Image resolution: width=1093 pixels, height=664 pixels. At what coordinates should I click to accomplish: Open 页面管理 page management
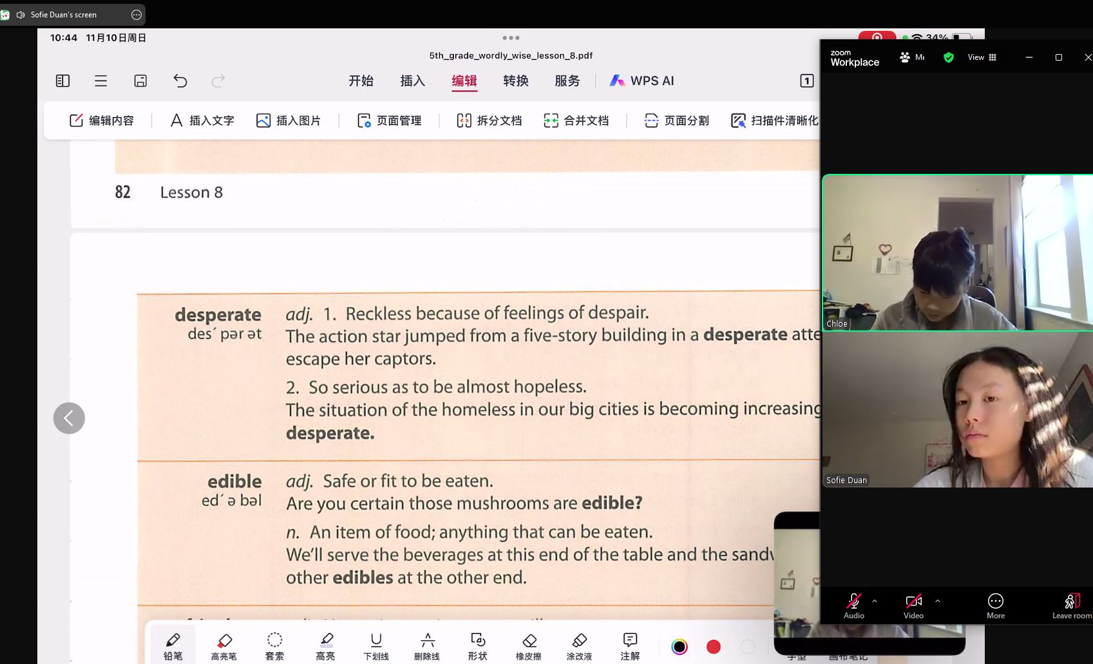click(x=390, y=120)
